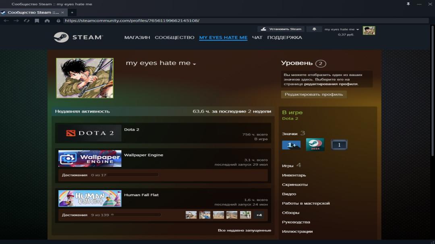Open second Human Fall Flat achievement icon
The height and width of the screenshot is (244, 435).
pos(205,215)
